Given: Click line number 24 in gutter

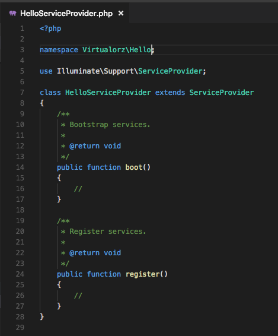Looking at the screenshot, I should click(20, 274).
